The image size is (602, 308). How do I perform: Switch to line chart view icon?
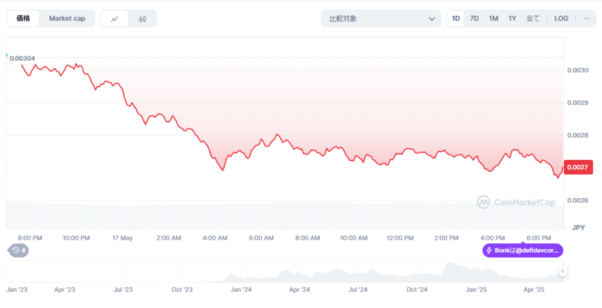[x=115, y=19]
